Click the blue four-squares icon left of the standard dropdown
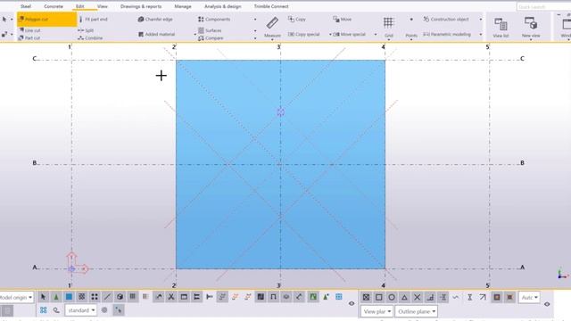Image resolution: width=571 pixels, height=321 pixels. [x=44, y=310]
